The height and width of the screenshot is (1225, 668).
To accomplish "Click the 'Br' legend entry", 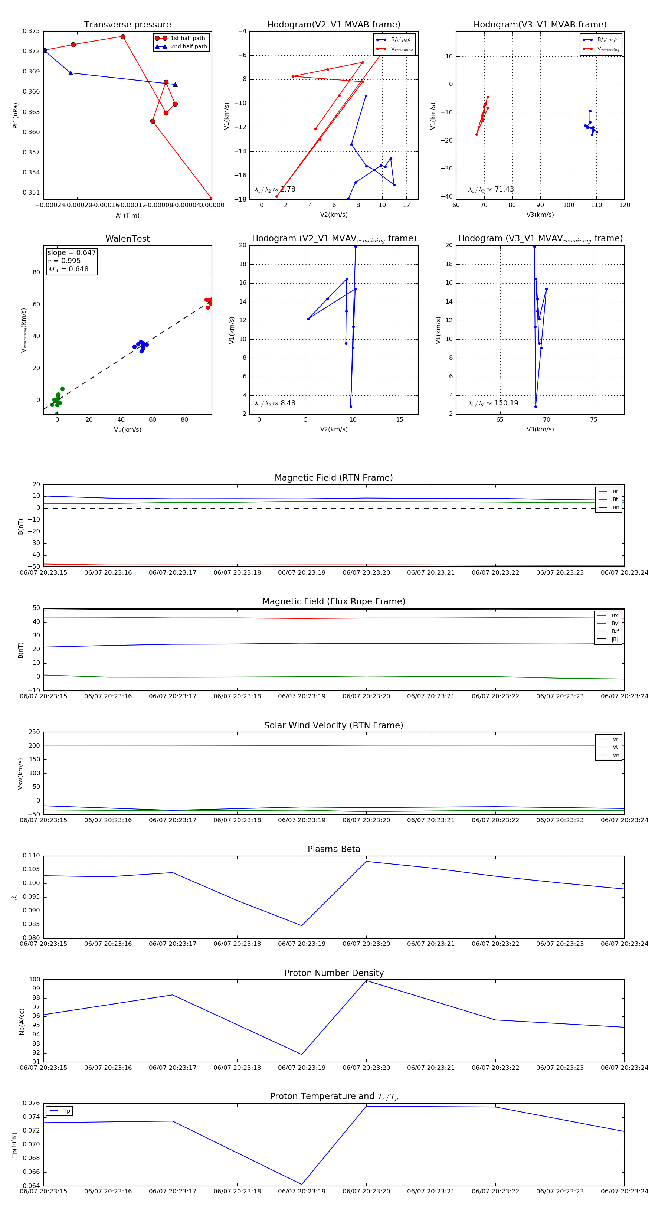I will [609, 492].
